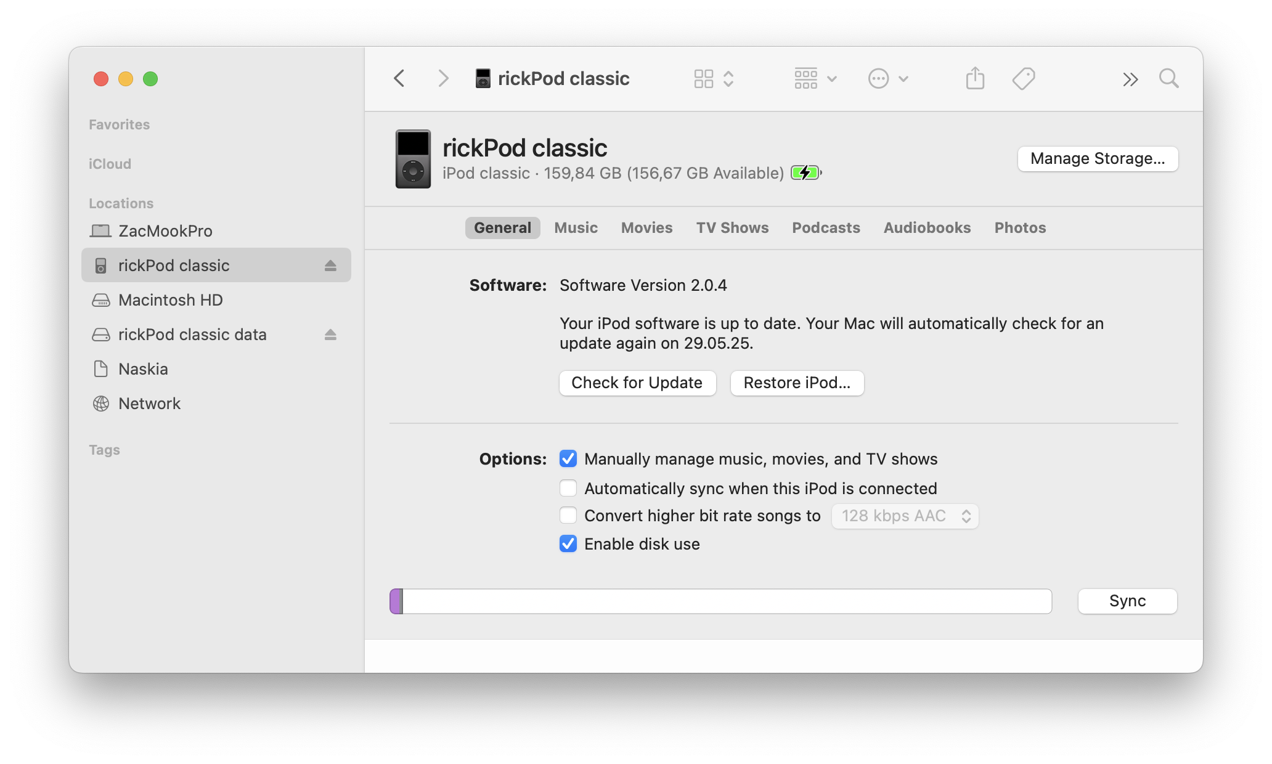The height and width of the screenshot is (764, 1272).
Task: Click the empty portion of storage bar
Action: point(727,601)
